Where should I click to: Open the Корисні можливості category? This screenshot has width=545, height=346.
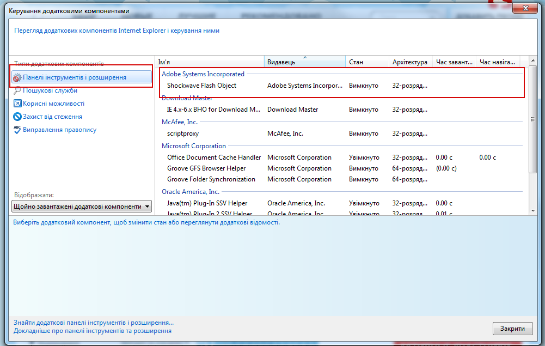tap(53, 104)
